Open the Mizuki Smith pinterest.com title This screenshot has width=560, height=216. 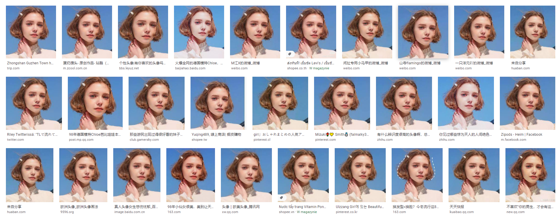[x=342, y=135]
